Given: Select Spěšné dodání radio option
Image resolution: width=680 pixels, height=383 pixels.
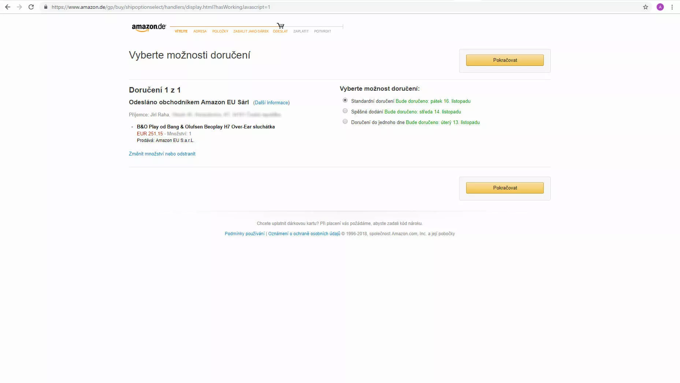Looking at the screenshot, I should coord(345,111).
